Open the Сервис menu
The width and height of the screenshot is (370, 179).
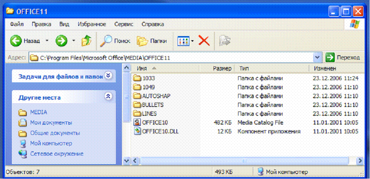tap(124, 24)
